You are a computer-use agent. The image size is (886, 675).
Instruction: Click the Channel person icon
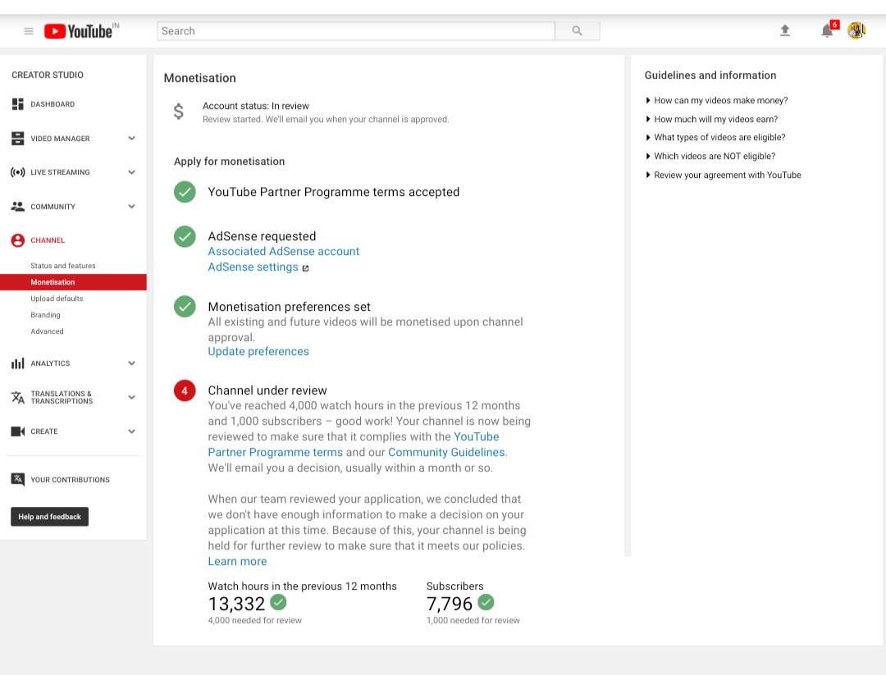pos(17,240)
